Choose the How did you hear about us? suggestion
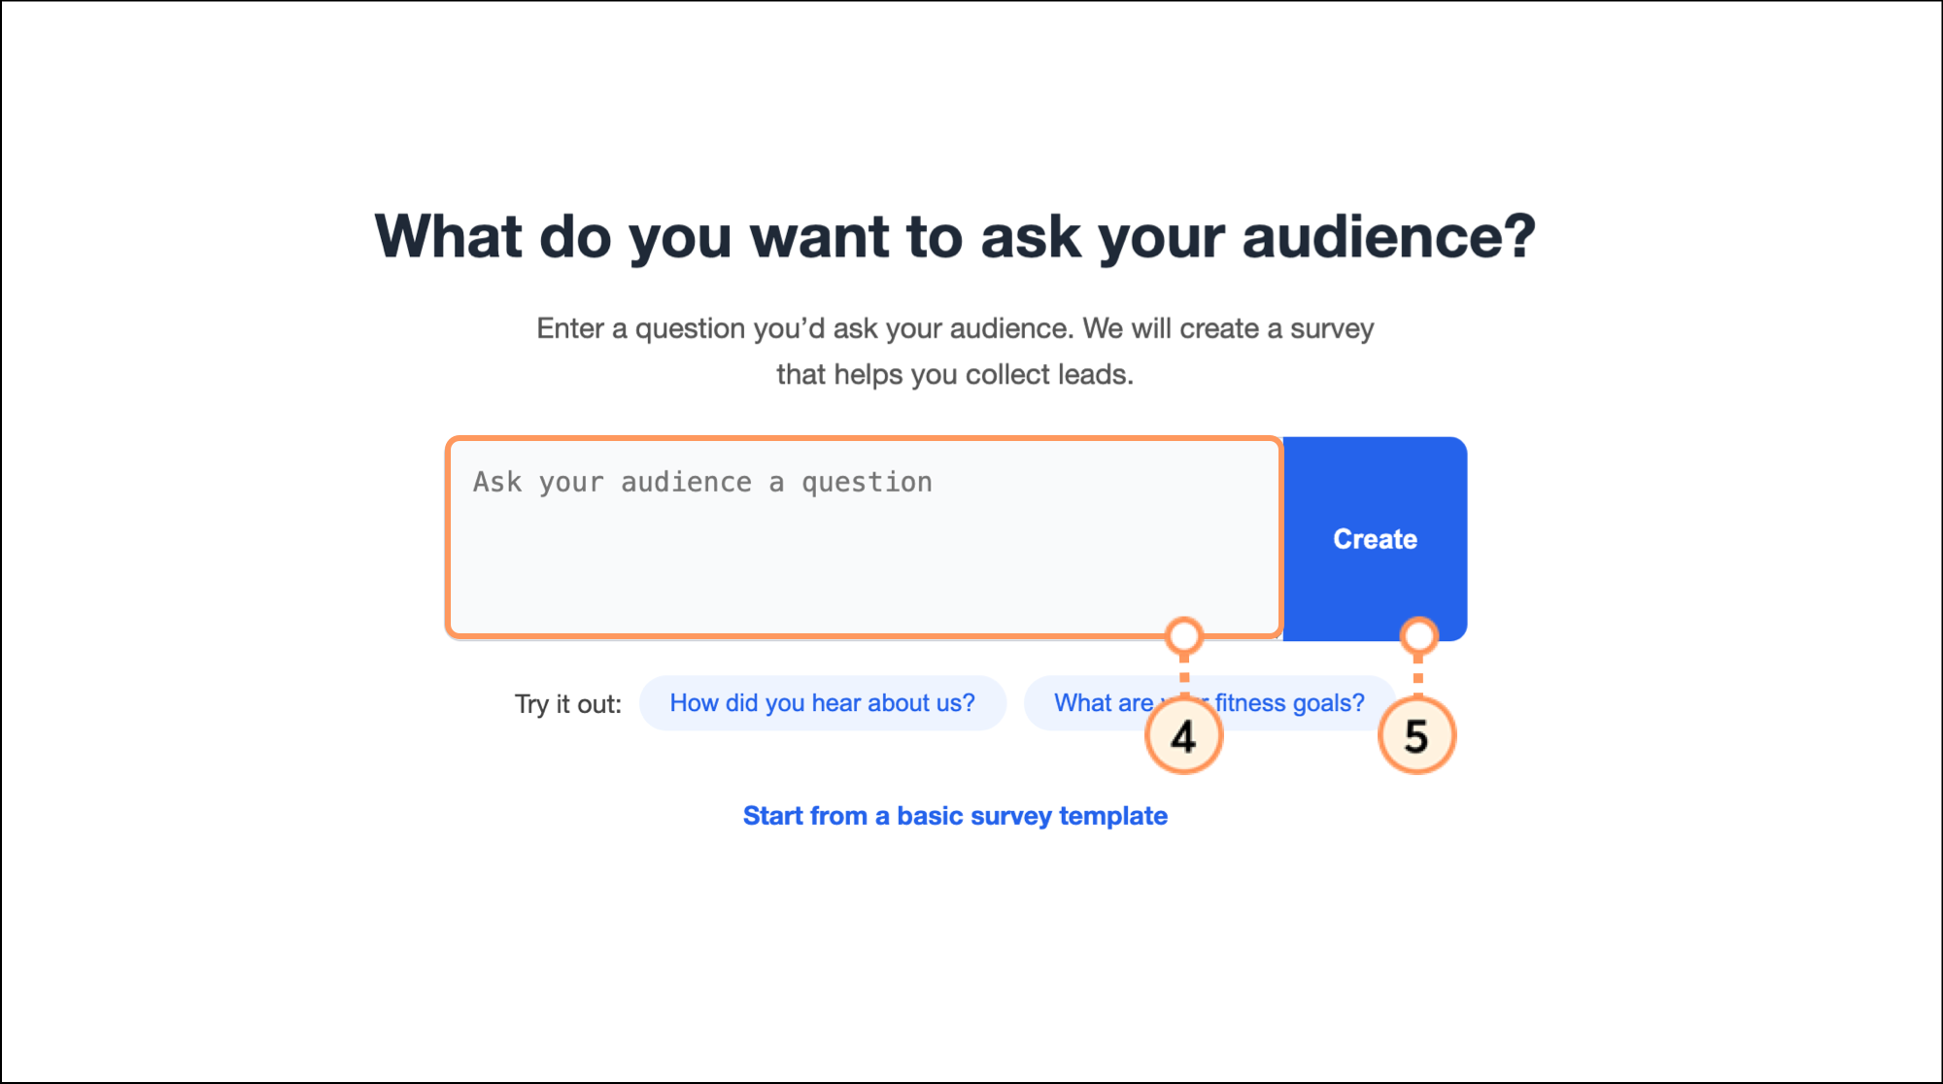Image resolution: width=1943 pixels, height=1084 pixels. tap(822, 703)
